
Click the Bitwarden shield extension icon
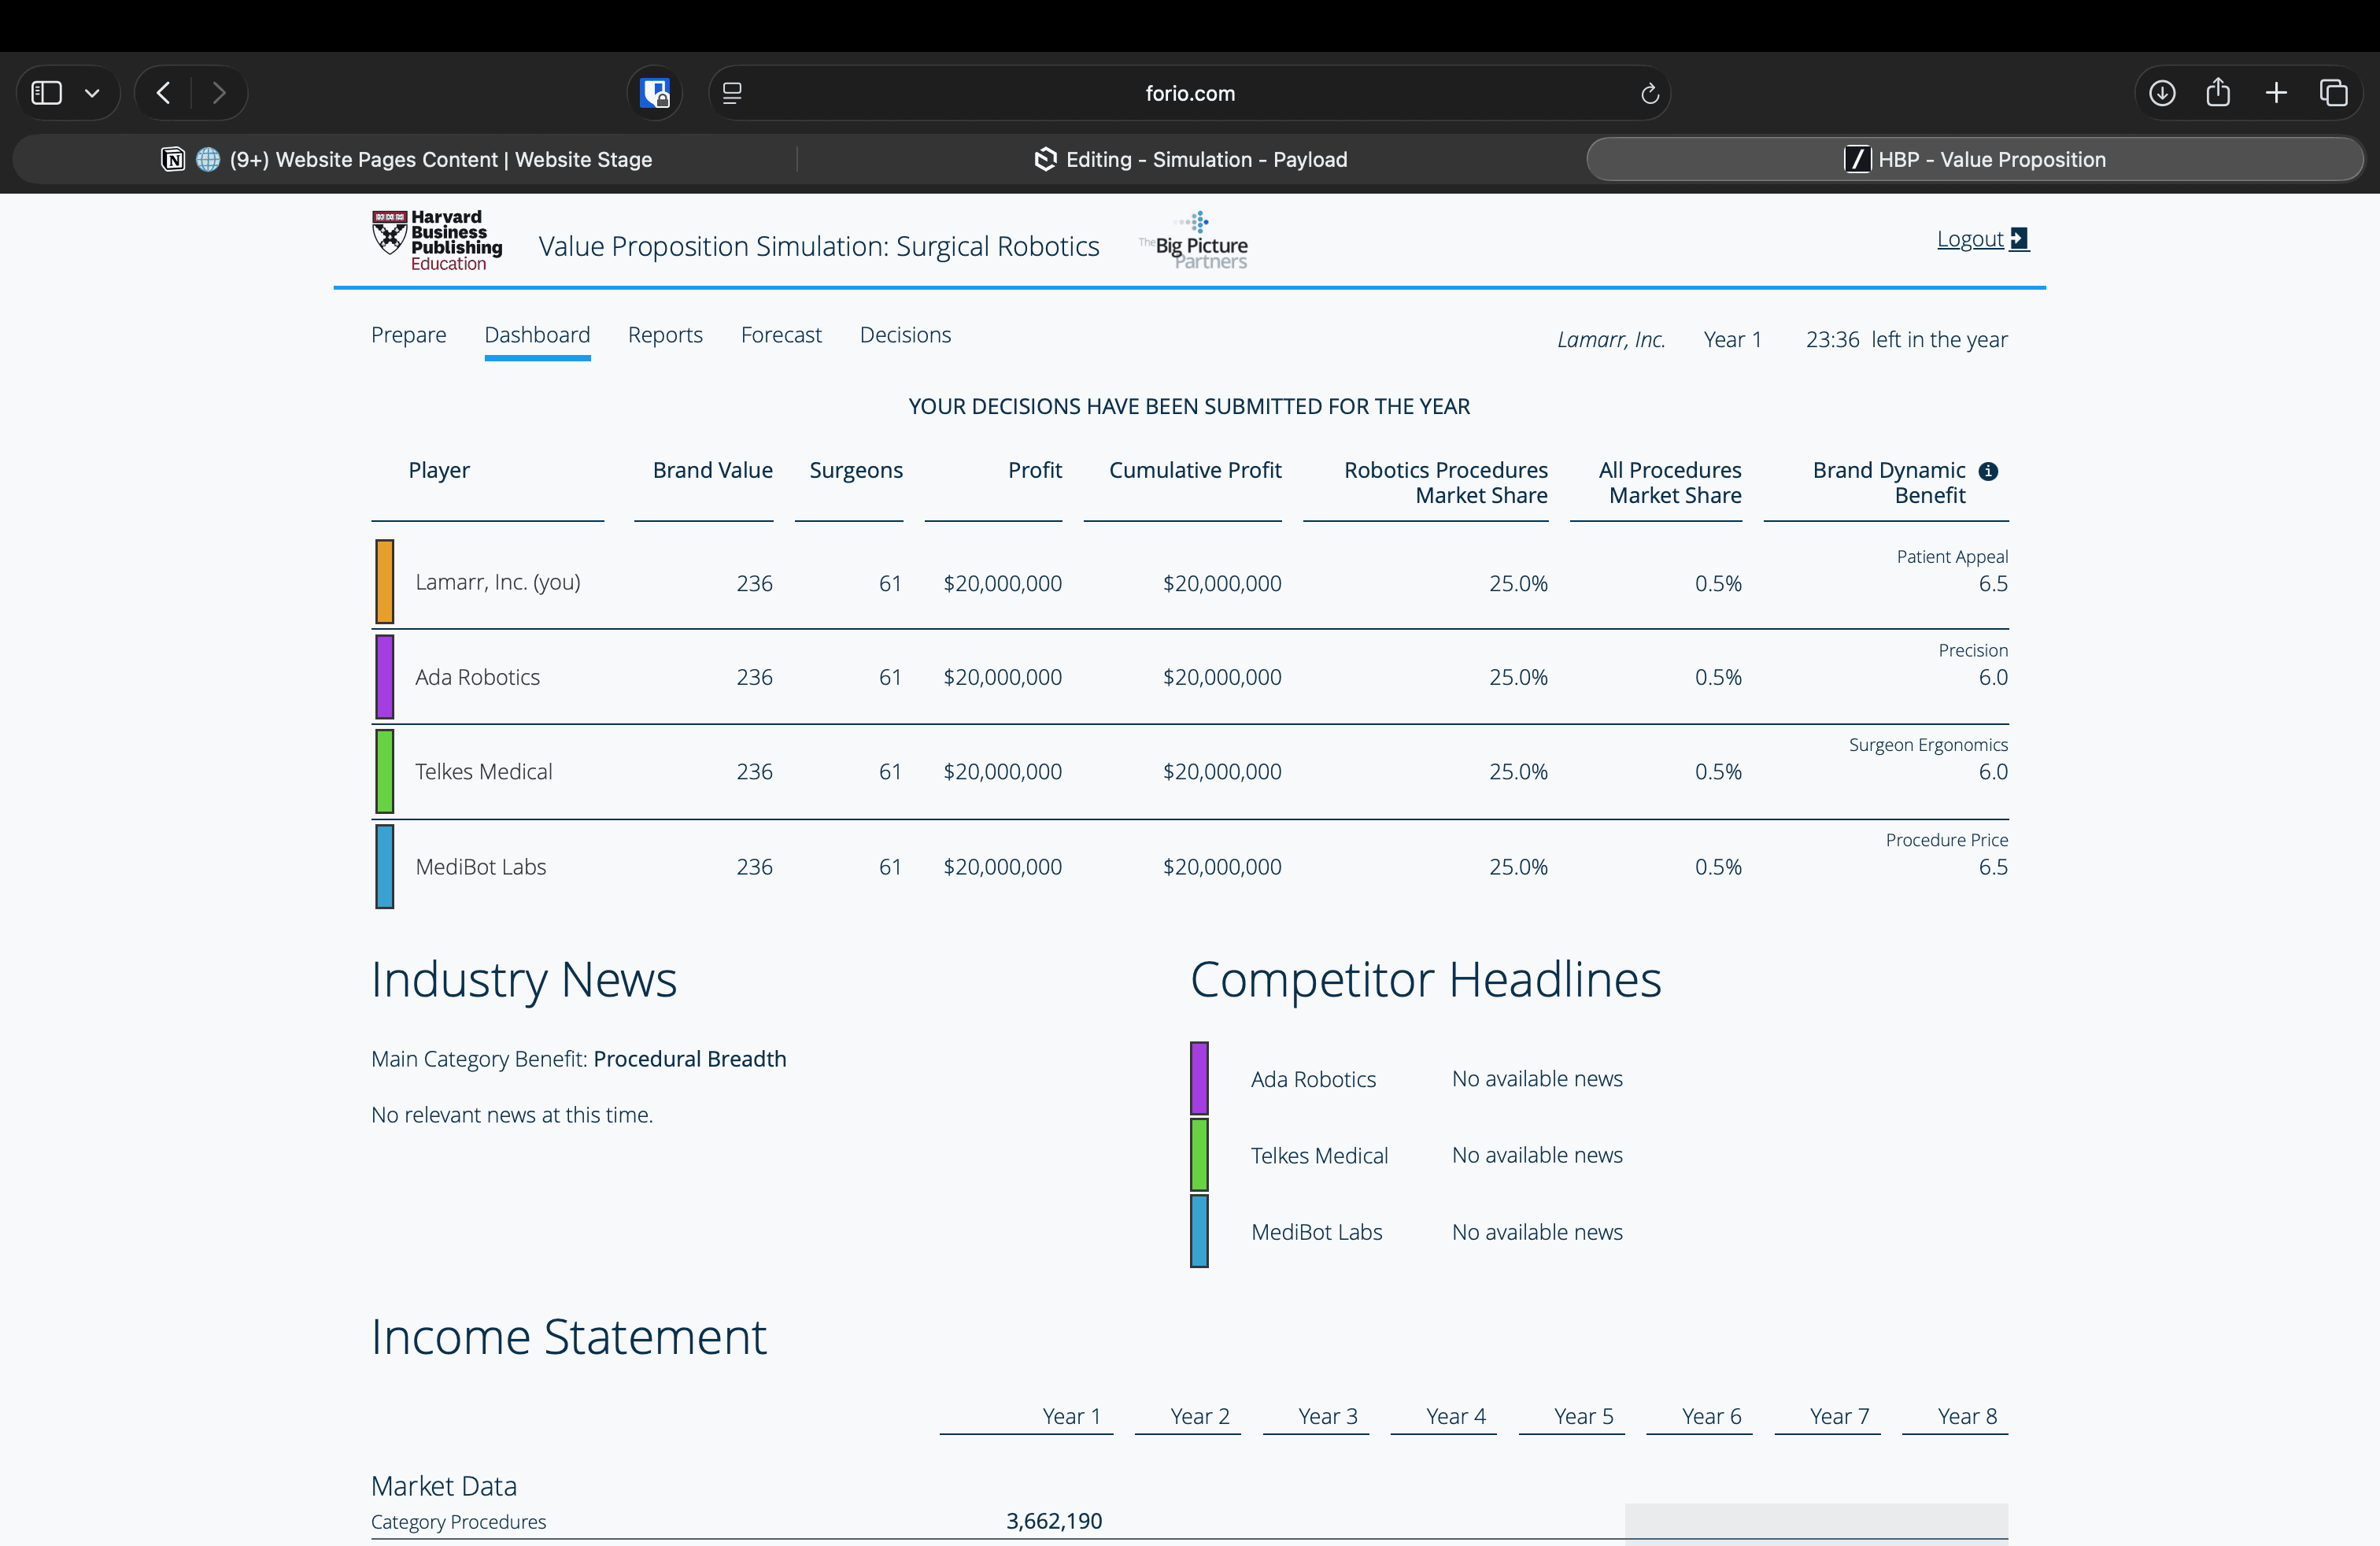pos(655,93)
